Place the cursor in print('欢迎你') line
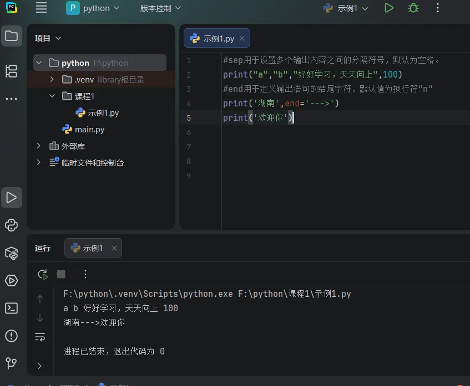 pyautogui.click(x=258, y=117)
